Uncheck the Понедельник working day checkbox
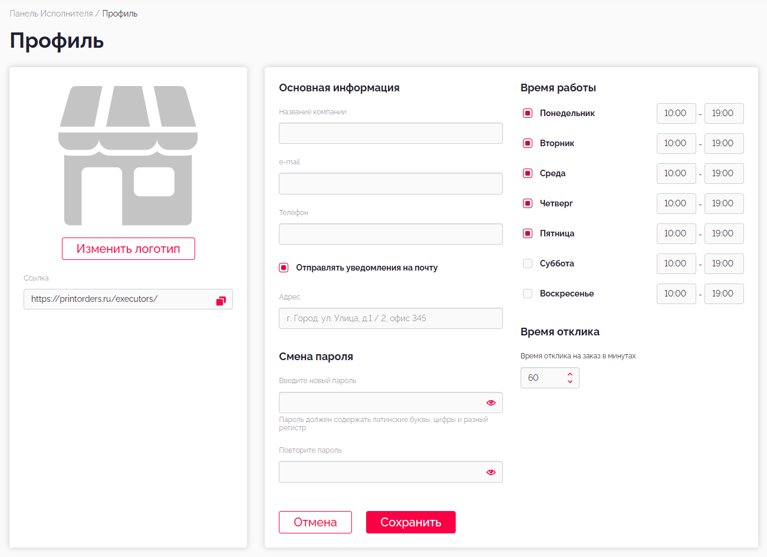The height and width of the screenshot is (557, 767). point(528,113)
